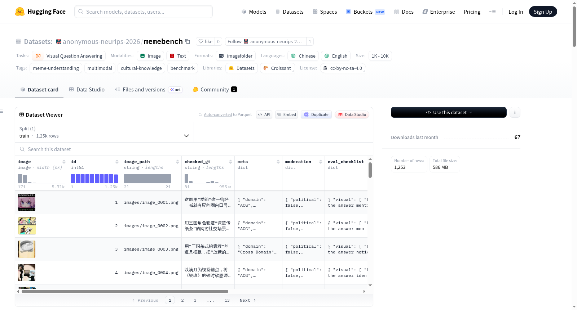577x310 pixels.
Task: Select the imagefolder format tag
Action: point(235,56)
